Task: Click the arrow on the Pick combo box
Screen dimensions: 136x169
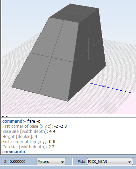Action: pyautogui.click(x=130, y=162)
